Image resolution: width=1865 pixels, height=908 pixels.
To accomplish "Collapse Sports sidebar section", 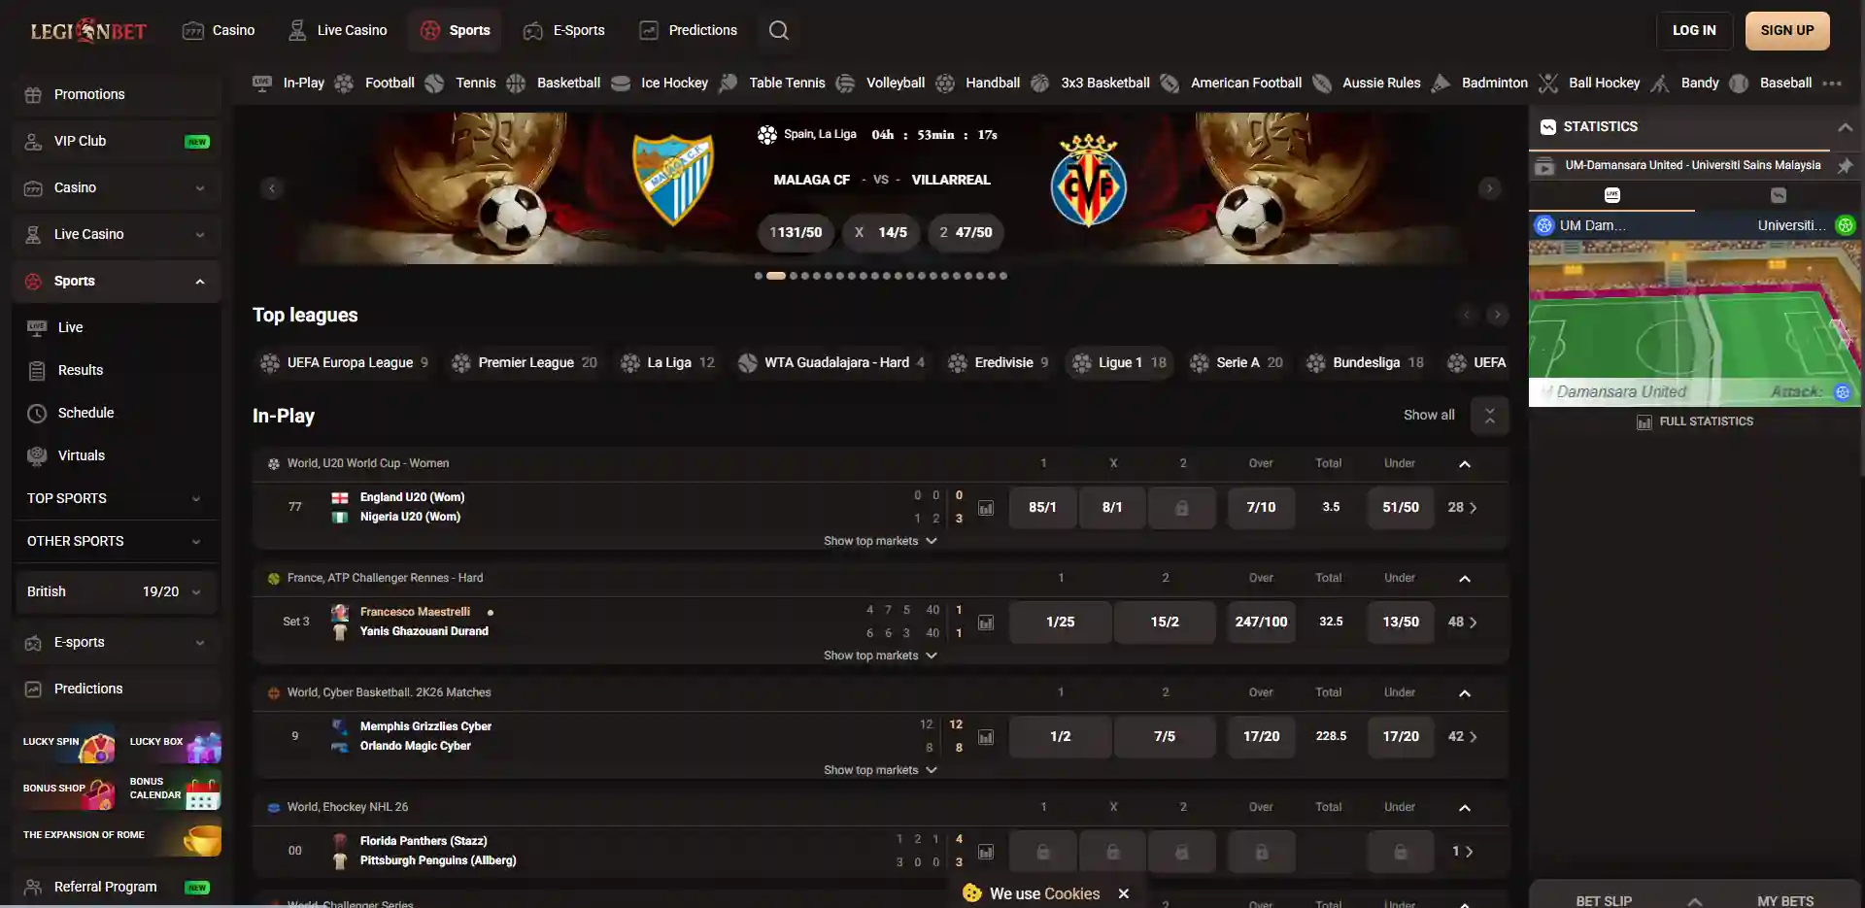I will pyautogui.click(x=117, y=281).
